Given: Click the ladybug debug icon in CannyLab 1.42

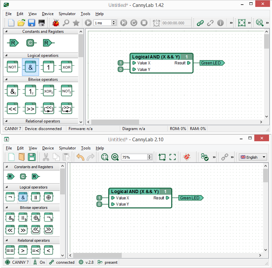Looking at the screenshot, I should pyautogui.click(x=56, y=23).
